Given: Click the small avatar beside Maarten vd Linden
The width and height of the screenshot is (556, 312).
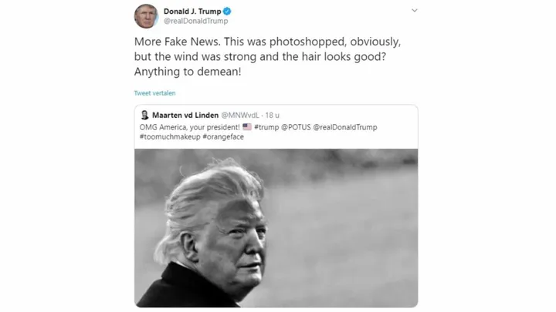Looking at the screenshot, I should click(x=144, y=115).
